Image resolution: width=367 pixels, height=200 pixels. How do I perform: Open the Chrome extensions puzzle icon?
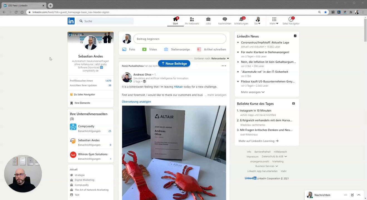pos(351,12)
